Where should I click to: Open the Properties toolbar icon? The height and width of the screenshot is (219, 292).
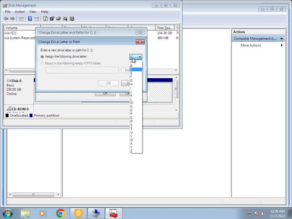click(x=52, y=19)
